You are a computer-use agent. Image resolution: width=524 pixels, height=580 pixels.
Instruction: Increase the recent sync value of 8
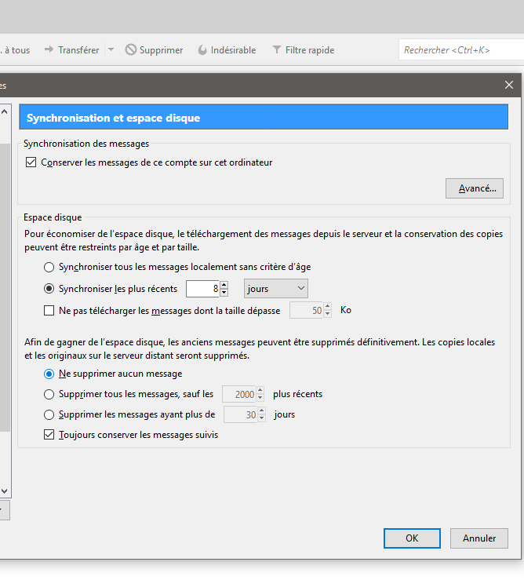tap(224, 285)
